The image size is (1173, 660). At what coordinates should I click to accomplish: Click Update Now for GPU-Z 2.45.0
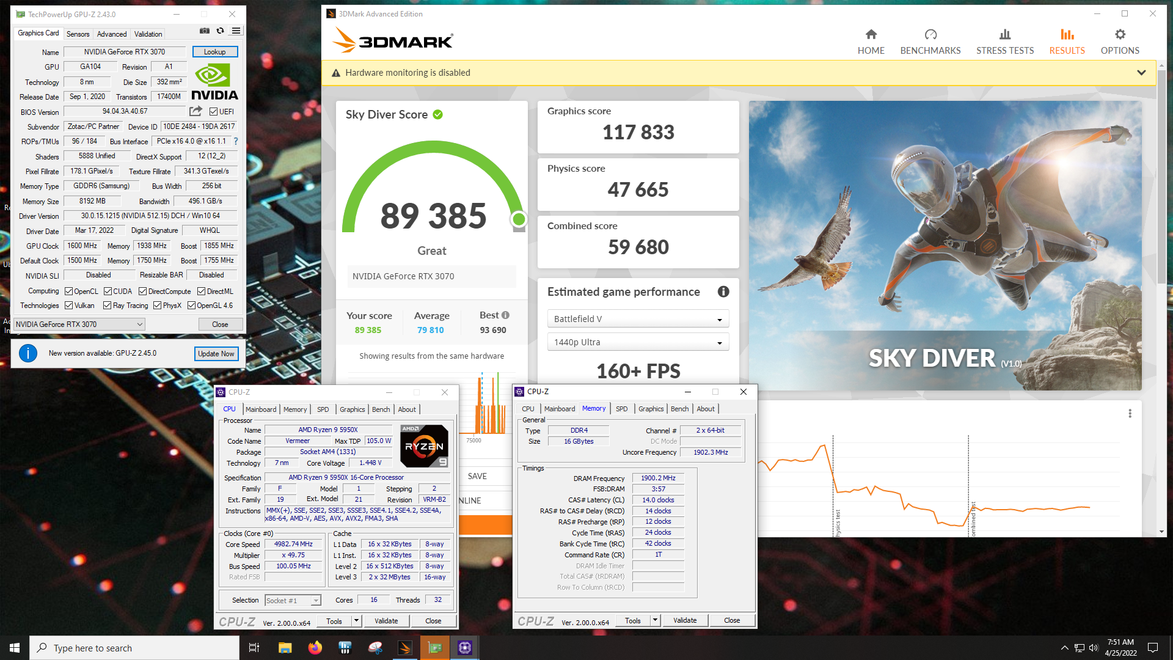[216, 353]
